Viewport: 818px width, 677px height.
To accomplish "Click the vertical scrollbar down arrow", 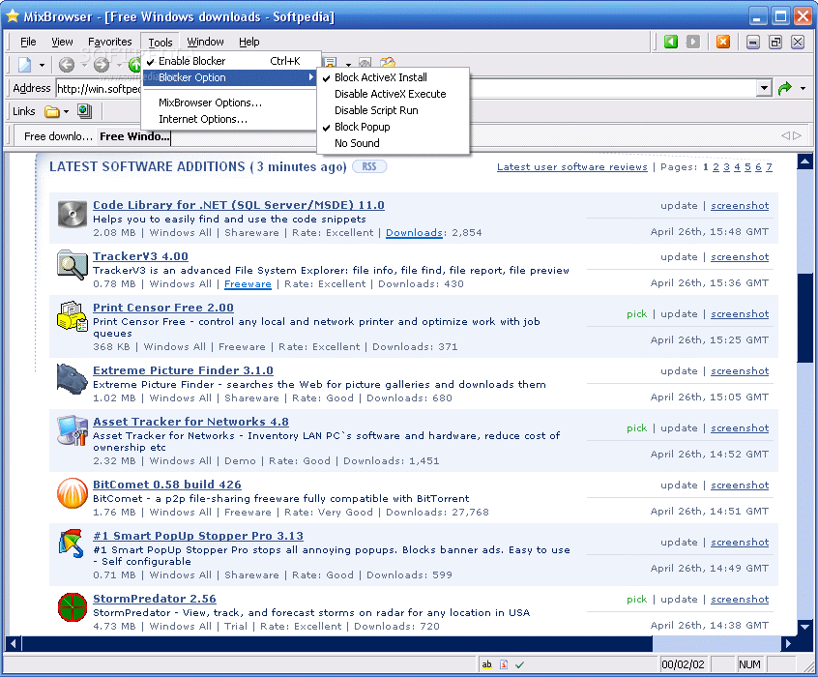I will coord(804,627).
